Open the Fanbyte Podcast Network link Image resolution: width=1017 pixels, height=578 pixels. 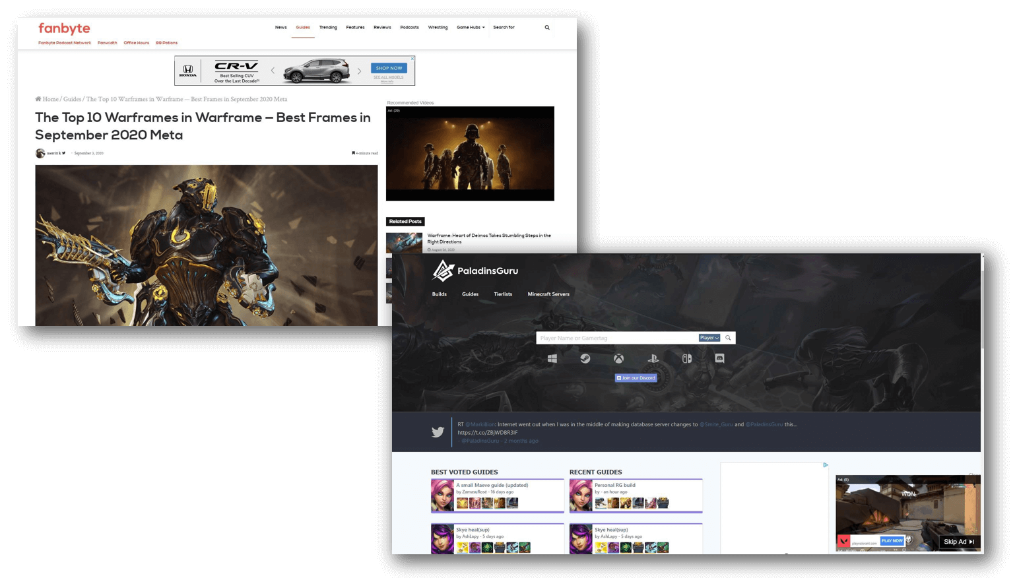point(65,43)
